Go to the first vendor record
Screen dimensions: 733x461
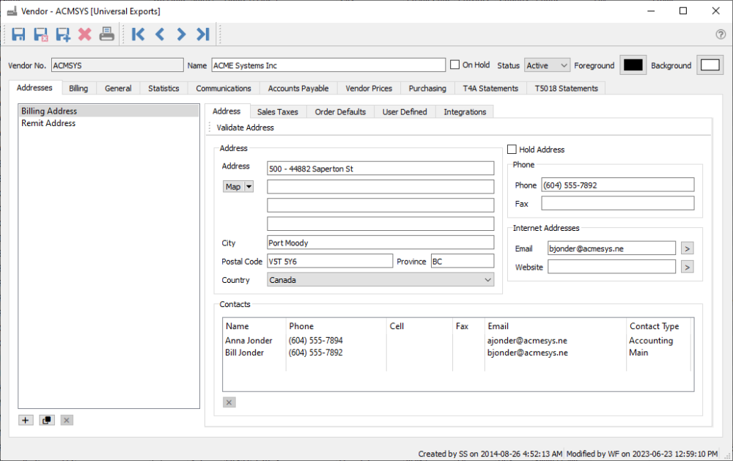pos(138,34)
